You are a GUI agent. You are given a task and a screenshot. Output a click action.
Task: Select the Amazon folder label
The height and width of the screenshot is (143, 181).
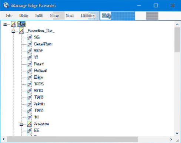(x=41, y=124)
